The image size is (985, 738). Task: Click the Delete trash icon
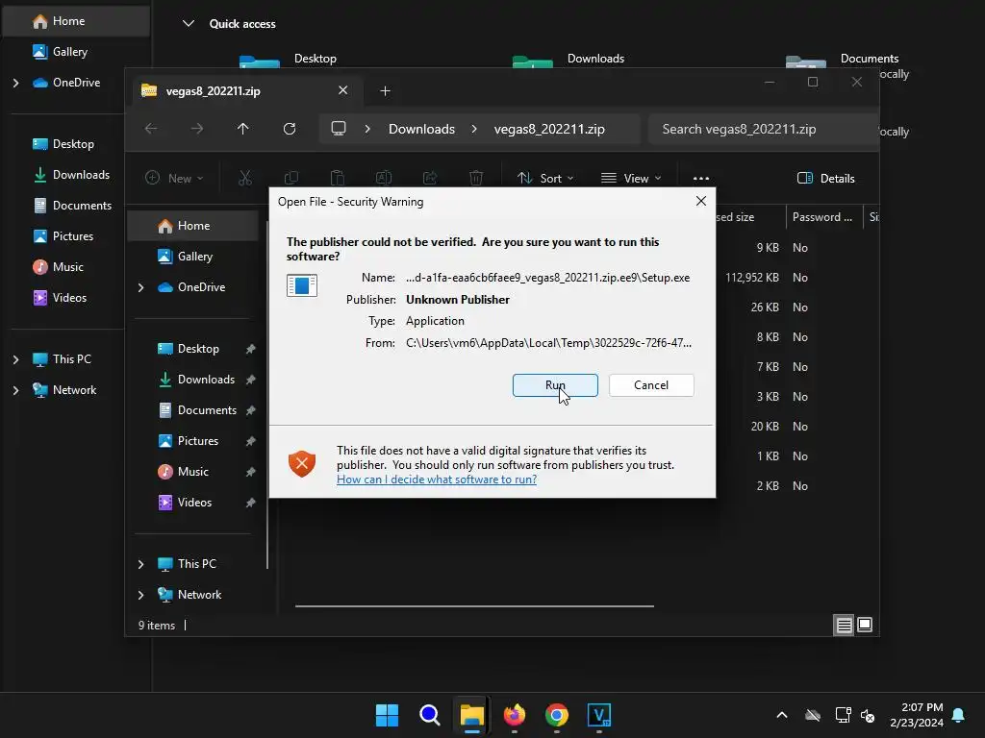pos(476,178)
